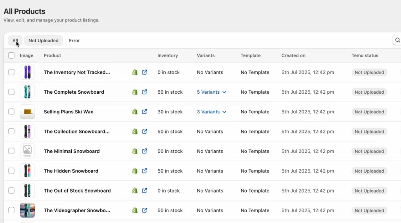
Task: Toggle the select-all checkbox in table header
Action: click(11, 55)
